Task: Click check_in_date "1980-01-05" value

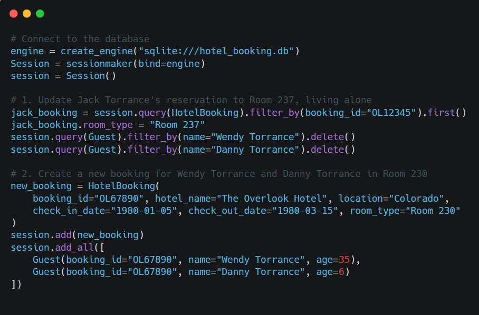Action: (144, 211)
